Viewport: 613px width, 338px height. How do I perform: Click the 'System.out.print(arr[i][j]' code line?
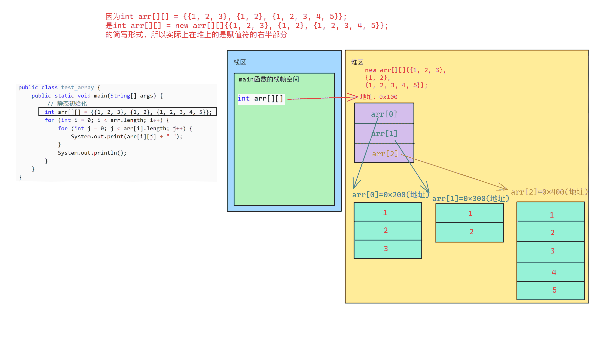(127, 137)
